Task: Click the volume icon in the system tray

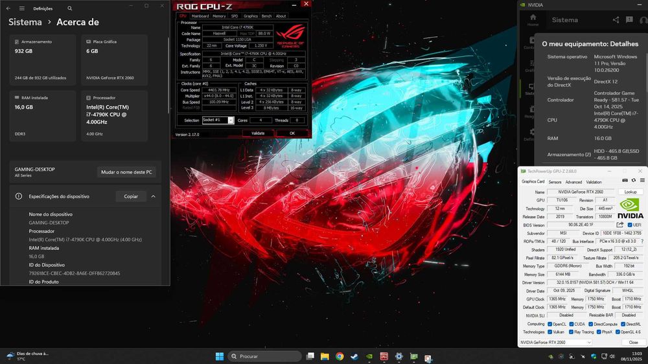Action: tap(612, 356)
